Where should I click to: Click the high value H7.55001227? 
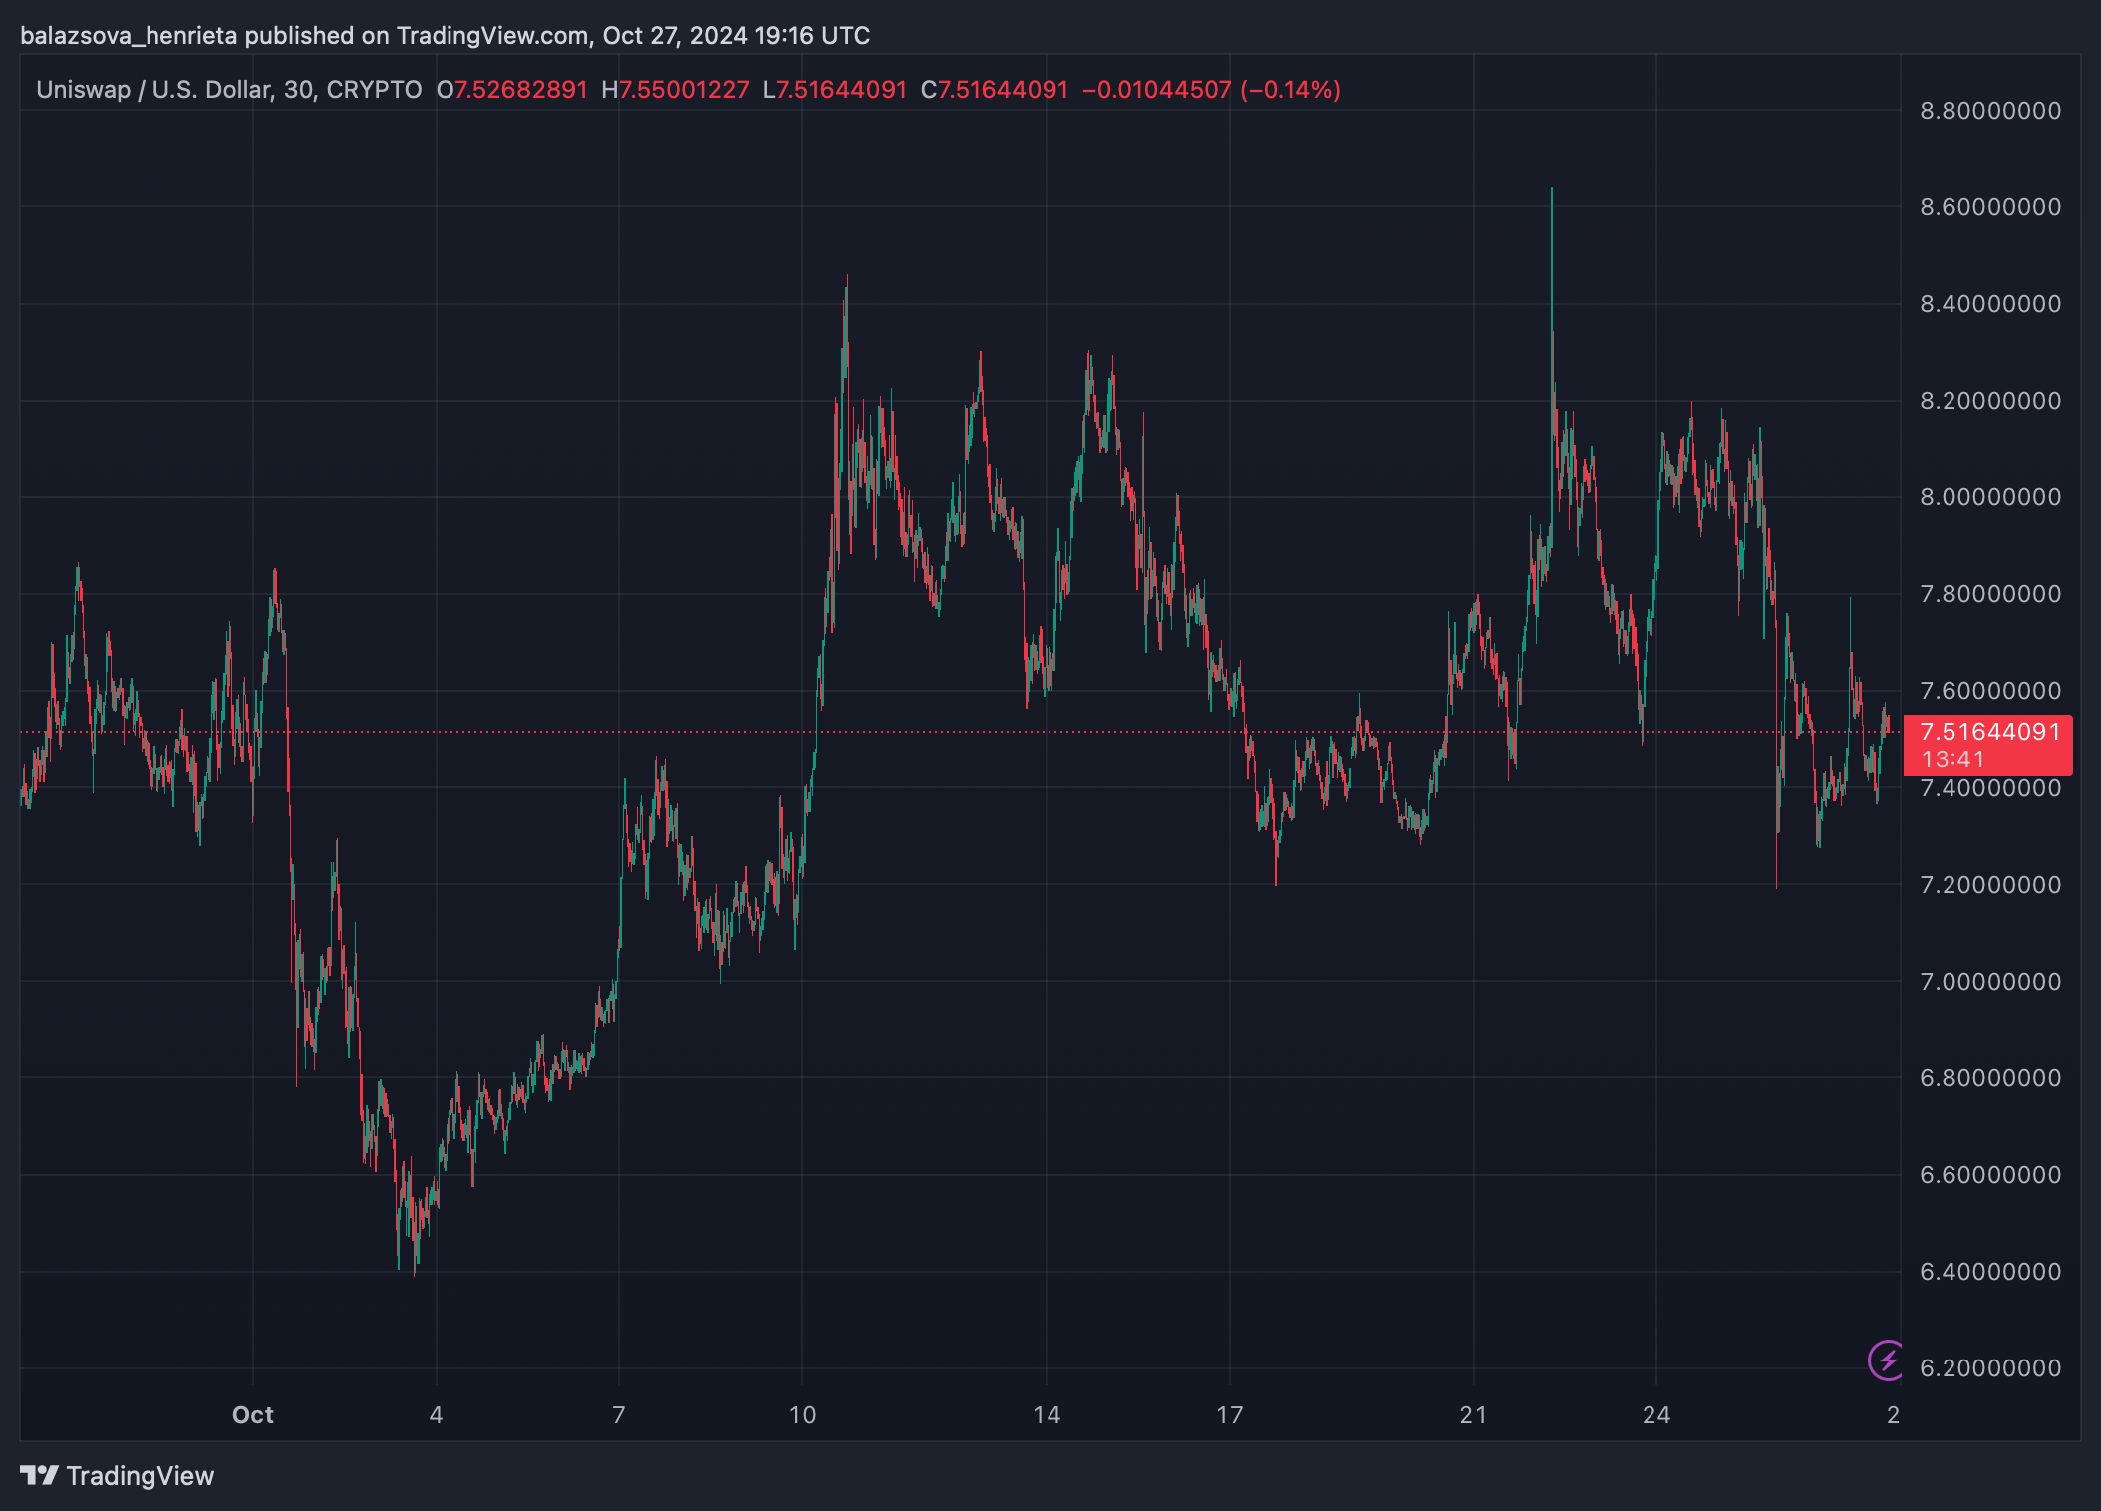675,90
